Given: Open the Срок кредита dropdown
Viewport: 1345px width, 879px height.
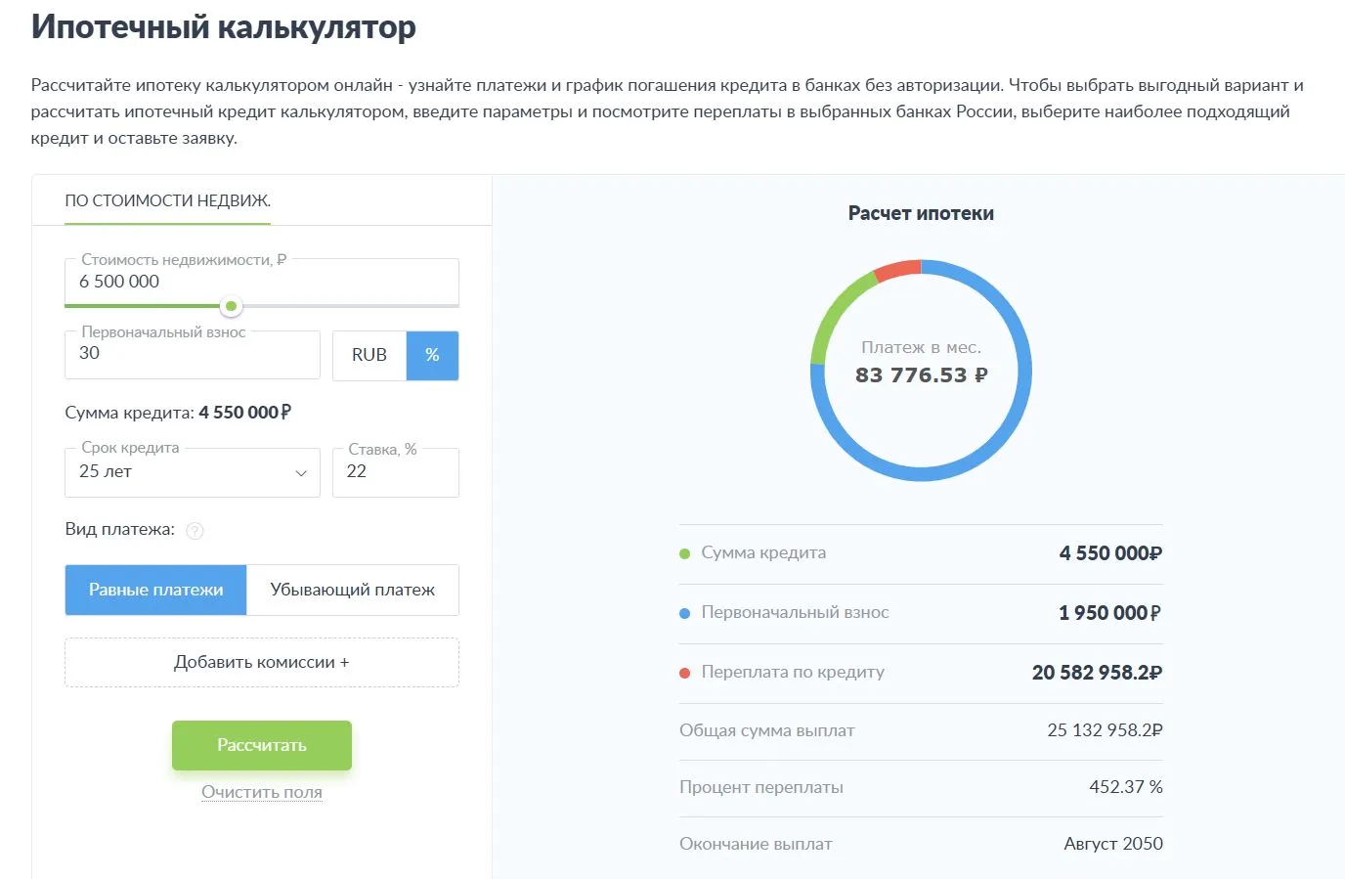Looking at the screenshot, I should point(192,472).
